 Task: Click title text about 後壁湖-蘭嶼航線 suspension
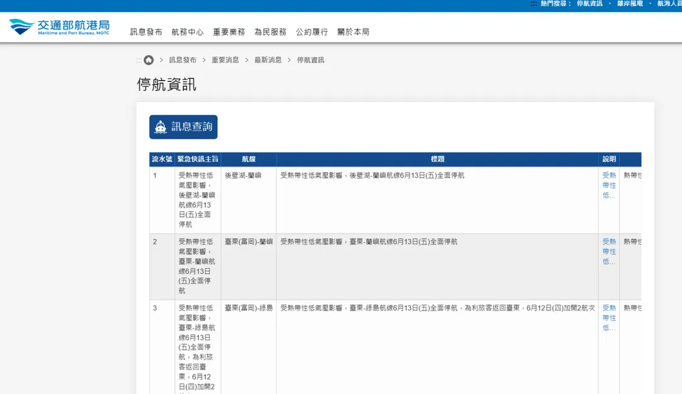pyautogui.click(x=373, y=175)
